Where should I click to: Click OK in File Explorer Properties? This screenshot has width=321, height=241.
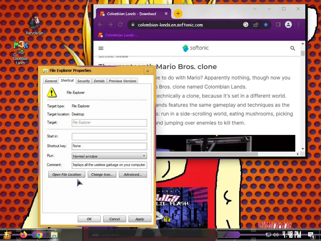[89, 219]
